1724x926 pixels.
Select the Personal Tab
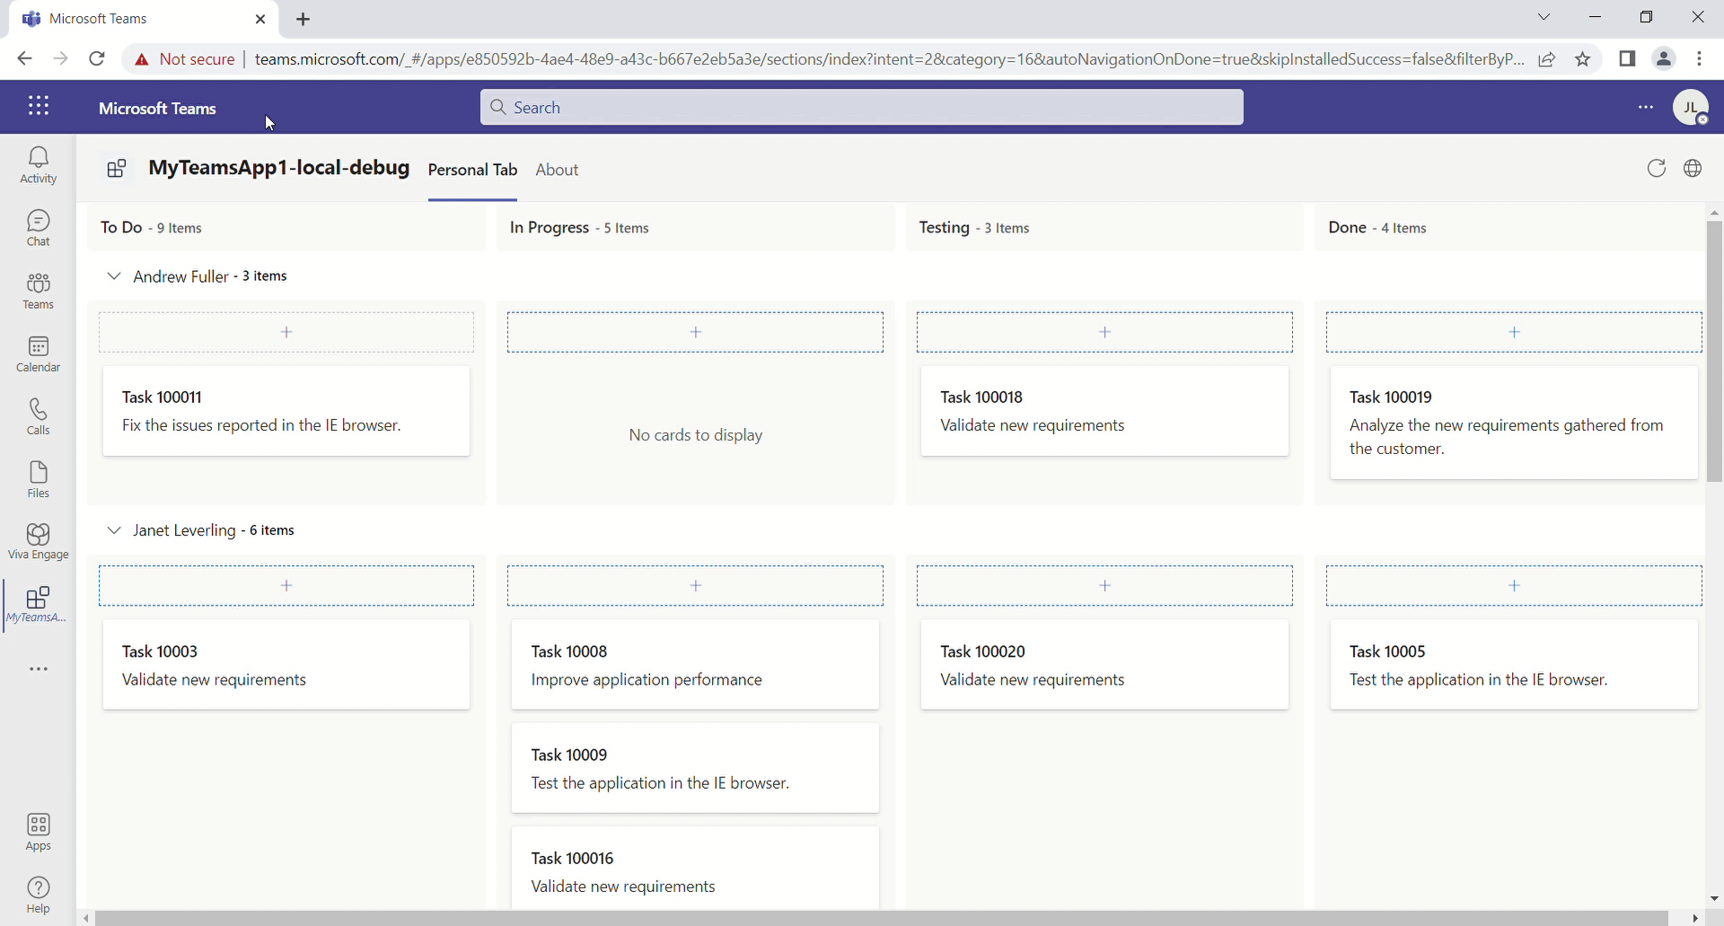[x=472, y=170]
